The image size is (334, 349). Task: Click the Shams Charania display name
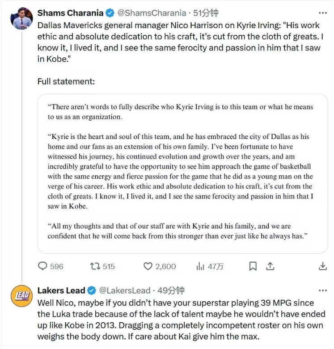(x=70, y=13)
